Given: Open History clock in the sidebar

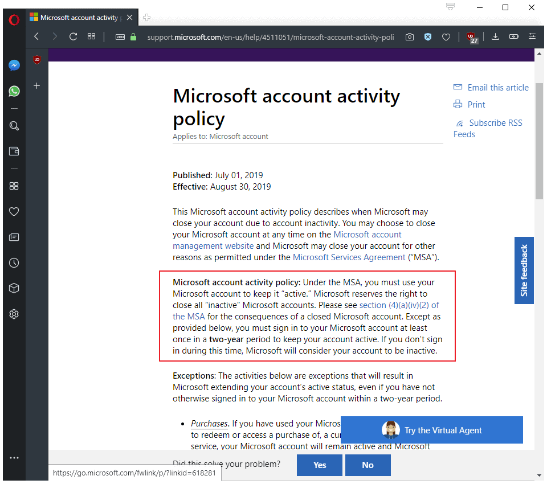Looking at the screenshot, I should coord(14,263).
